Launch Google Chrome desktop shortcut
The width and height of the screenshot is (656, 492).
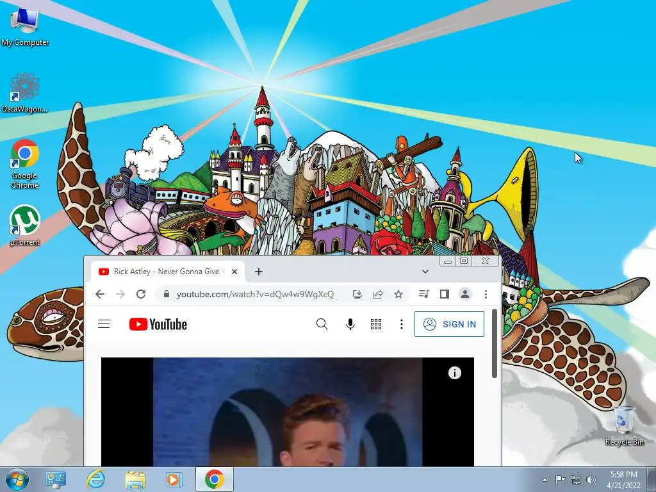point(25,163)
